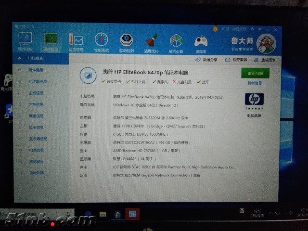Click the 鲁大师 mascot avatar
Image resolution: width=308 pixels, height=231 pixels.
266,44
